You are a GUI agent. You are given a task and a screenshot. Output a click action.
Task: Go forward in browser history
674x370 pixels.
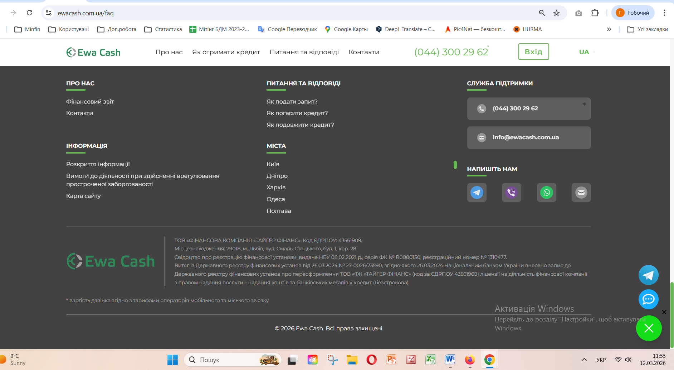tap(14, 13)
